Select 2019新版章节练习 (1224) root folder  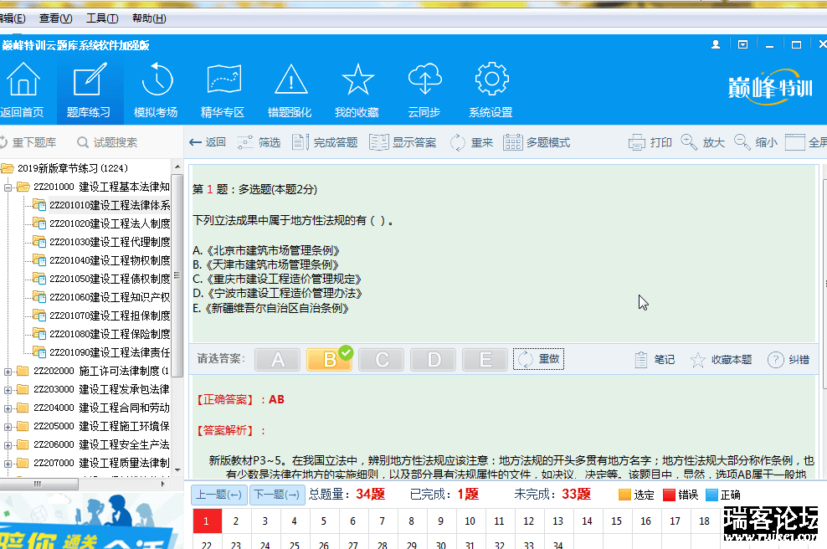pos(73,168)
